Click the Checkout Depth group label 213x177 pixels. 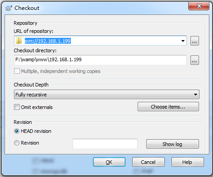(x=31, y=85)
